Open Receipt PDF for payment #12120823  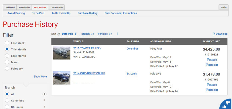(x=212, y=65)
